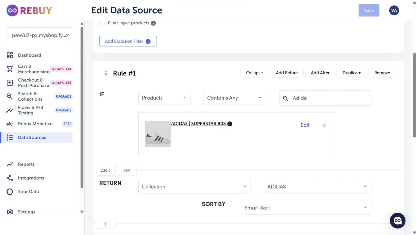Open Your Data page

point(28,192)
